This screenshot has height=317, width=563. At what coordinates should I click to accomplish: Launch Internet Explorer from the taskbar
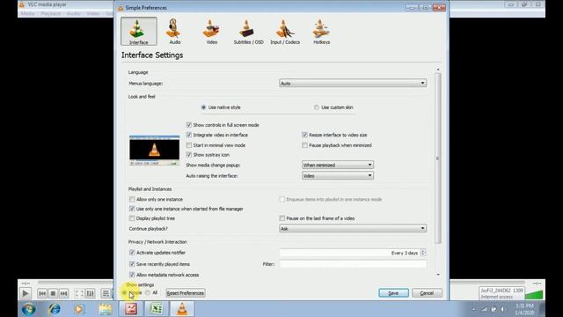tap(55, 309)
